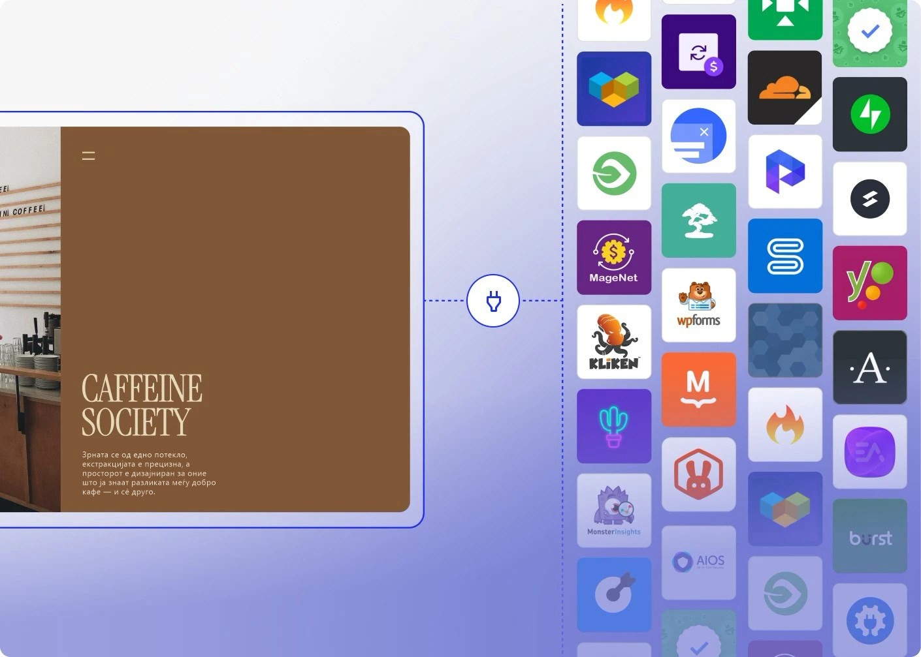Click the black circle S icon

coord(870,198)
